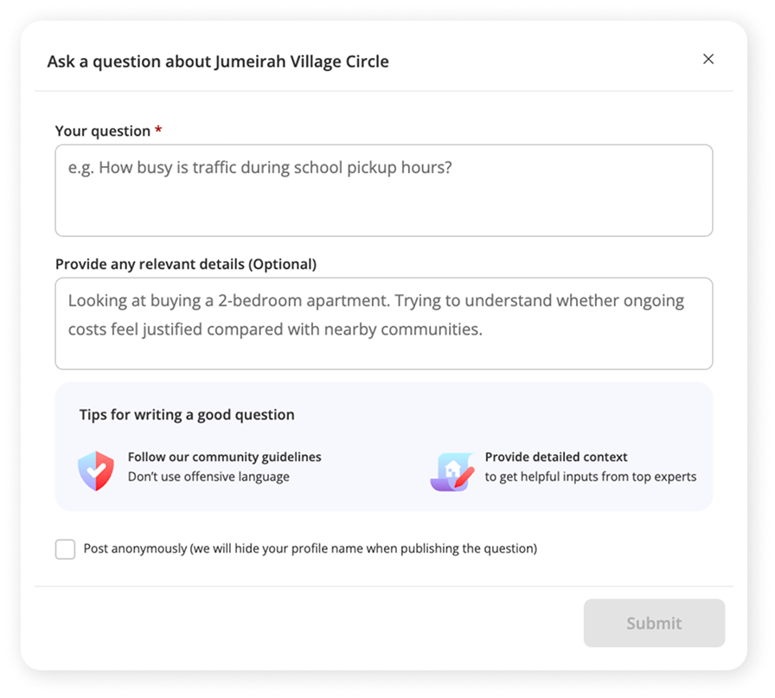Click the required red asterisk marker

click(x=158, y=129)
